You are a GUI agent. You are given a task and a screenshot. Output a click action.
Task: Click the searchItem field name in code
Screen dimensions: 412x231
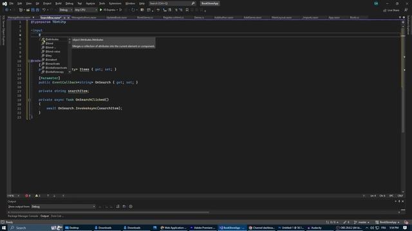coord(77,91)
